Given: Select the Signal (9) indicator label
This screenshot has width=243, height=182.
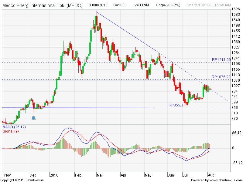Looking at the screenshot, I should click(11, 131).
